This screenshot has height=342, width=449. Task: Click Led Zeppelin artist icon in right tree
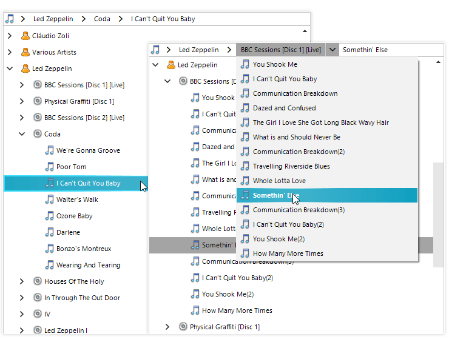pos(171,65)
